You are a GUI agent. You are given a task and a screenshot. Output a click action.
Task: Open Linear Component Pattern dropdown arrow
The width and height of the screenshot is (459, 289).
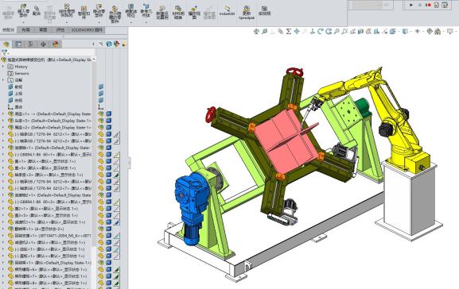click(67, 22)
